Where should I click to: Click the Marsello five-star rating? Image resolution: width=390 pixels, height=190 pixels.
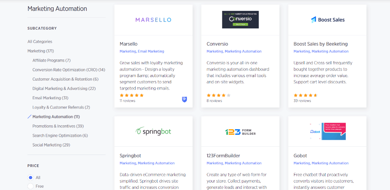(x=132, y=95)
